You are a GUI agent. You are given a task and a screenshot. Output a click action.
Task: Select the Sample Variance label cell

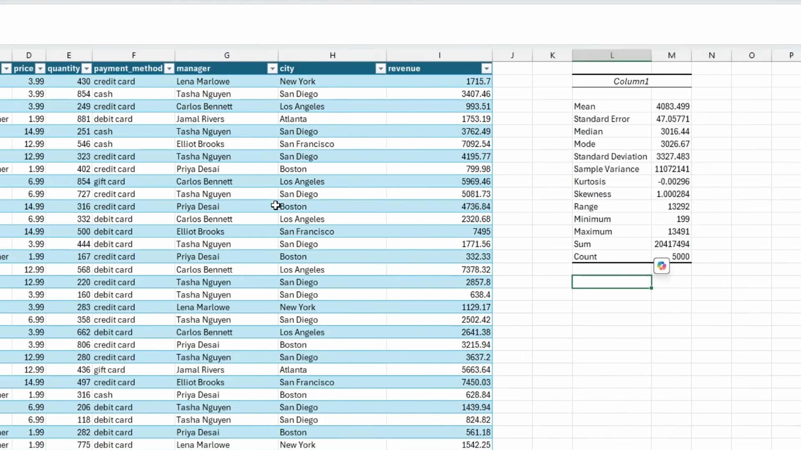(x=612, y=169)
